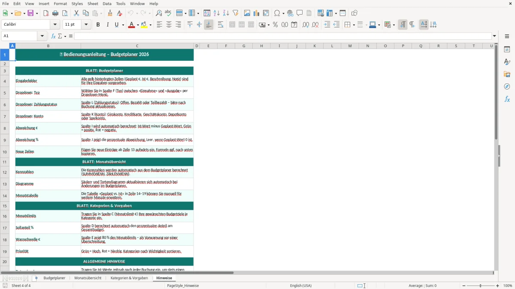This screenshot has height=289, width=515.
Task: Open Find & Replace icon
Action: coord(159,13)
